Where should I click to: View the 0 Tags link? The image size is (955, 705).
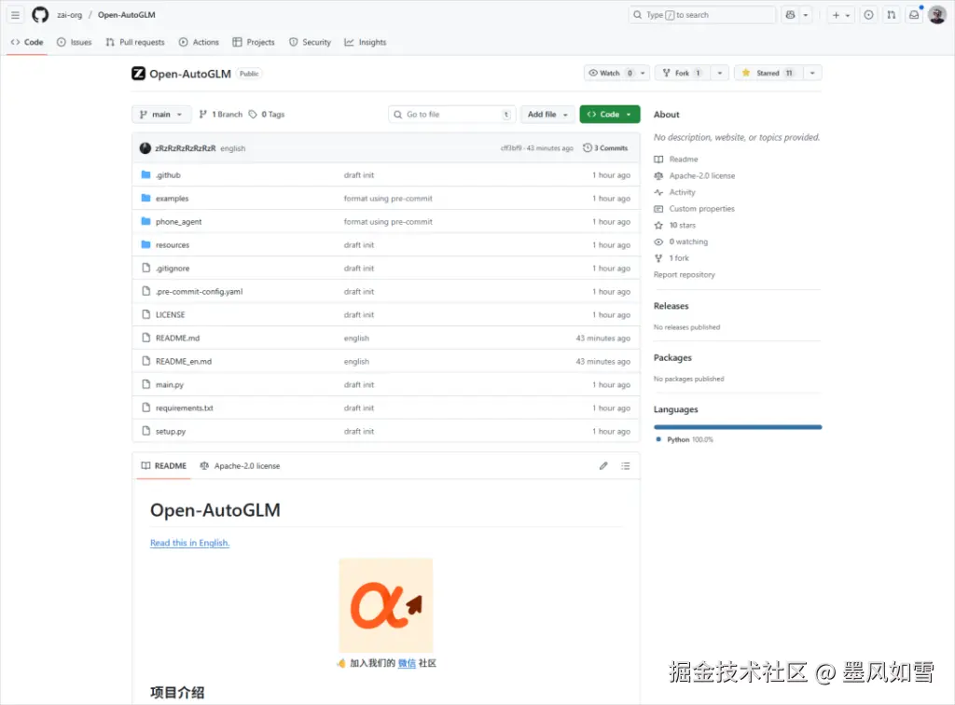pos(268,115)
